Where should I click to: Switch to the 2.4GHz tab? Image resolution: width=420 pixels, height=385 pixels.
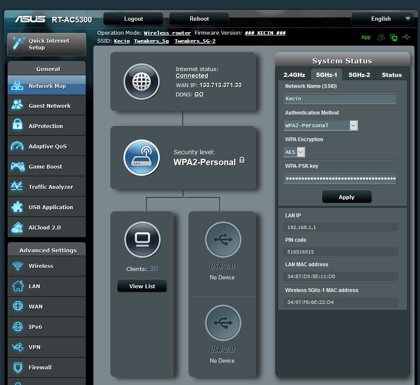[x=294, y=75]
